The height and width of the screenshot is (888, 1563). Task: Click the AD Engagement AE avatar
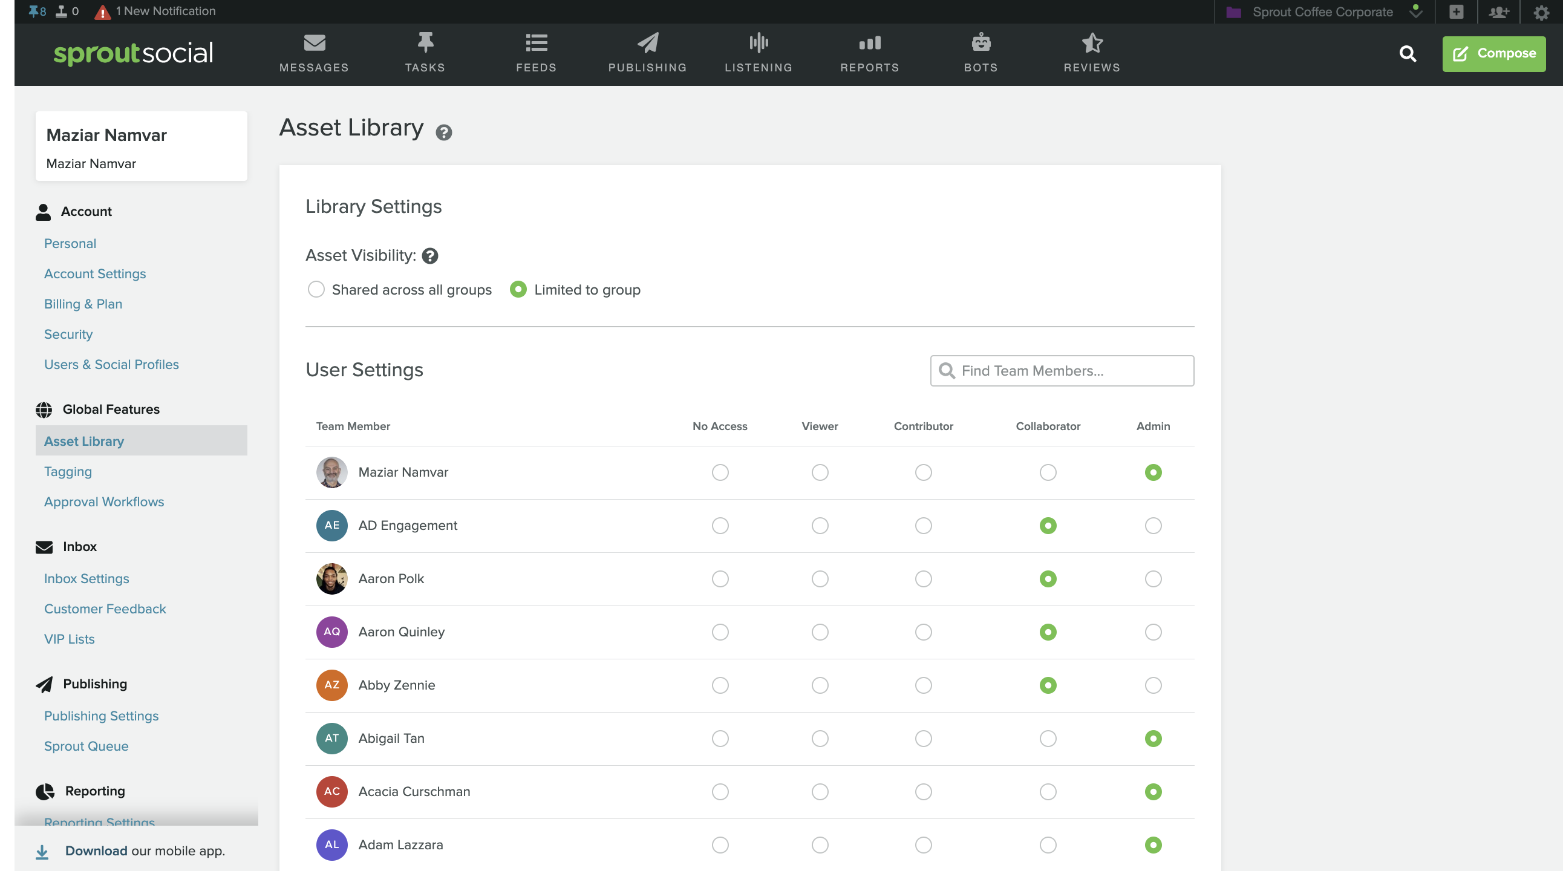[x=331, y=526]
